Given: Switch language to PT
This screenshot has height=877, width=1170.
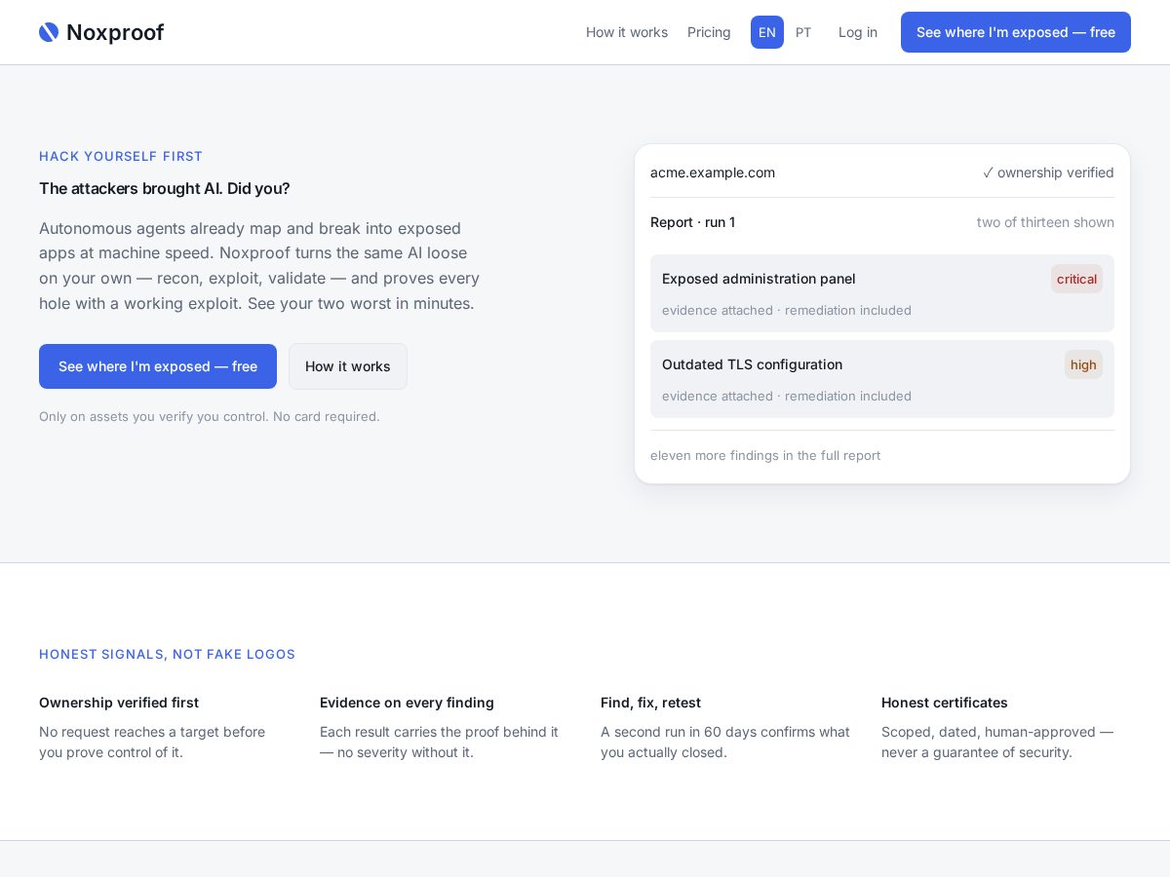Looking at the screenshot, I should (803, 32).
